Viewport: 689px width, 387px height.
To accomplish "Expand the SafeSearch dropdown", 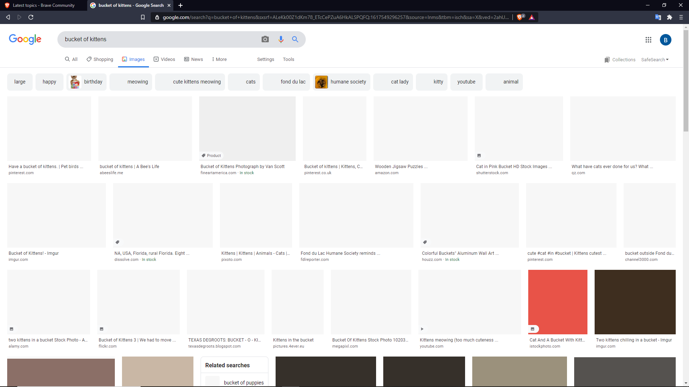I will click(x=655, y=60).
